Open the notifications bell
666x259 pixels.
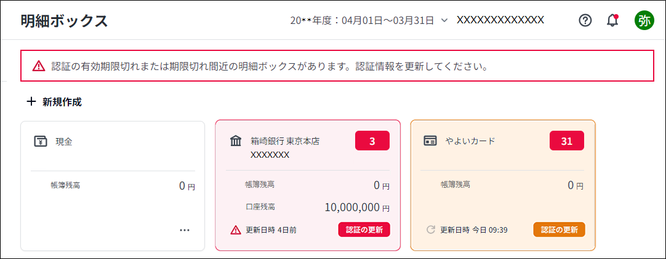(612, 20)
